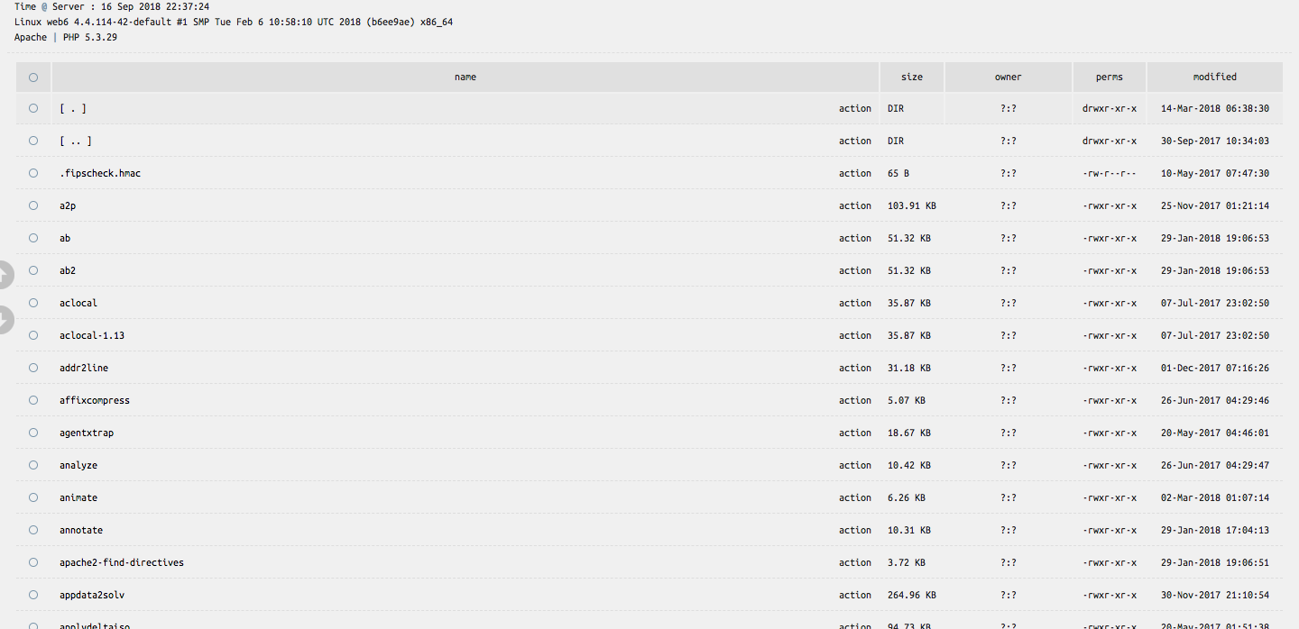Select the appdata2solv checkbox

tap(33, 595)
